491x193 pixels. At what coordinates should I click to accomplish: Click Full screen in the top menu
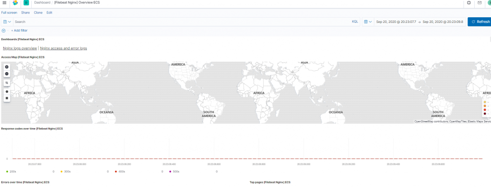pyautogui.click(x=9, y=13)
